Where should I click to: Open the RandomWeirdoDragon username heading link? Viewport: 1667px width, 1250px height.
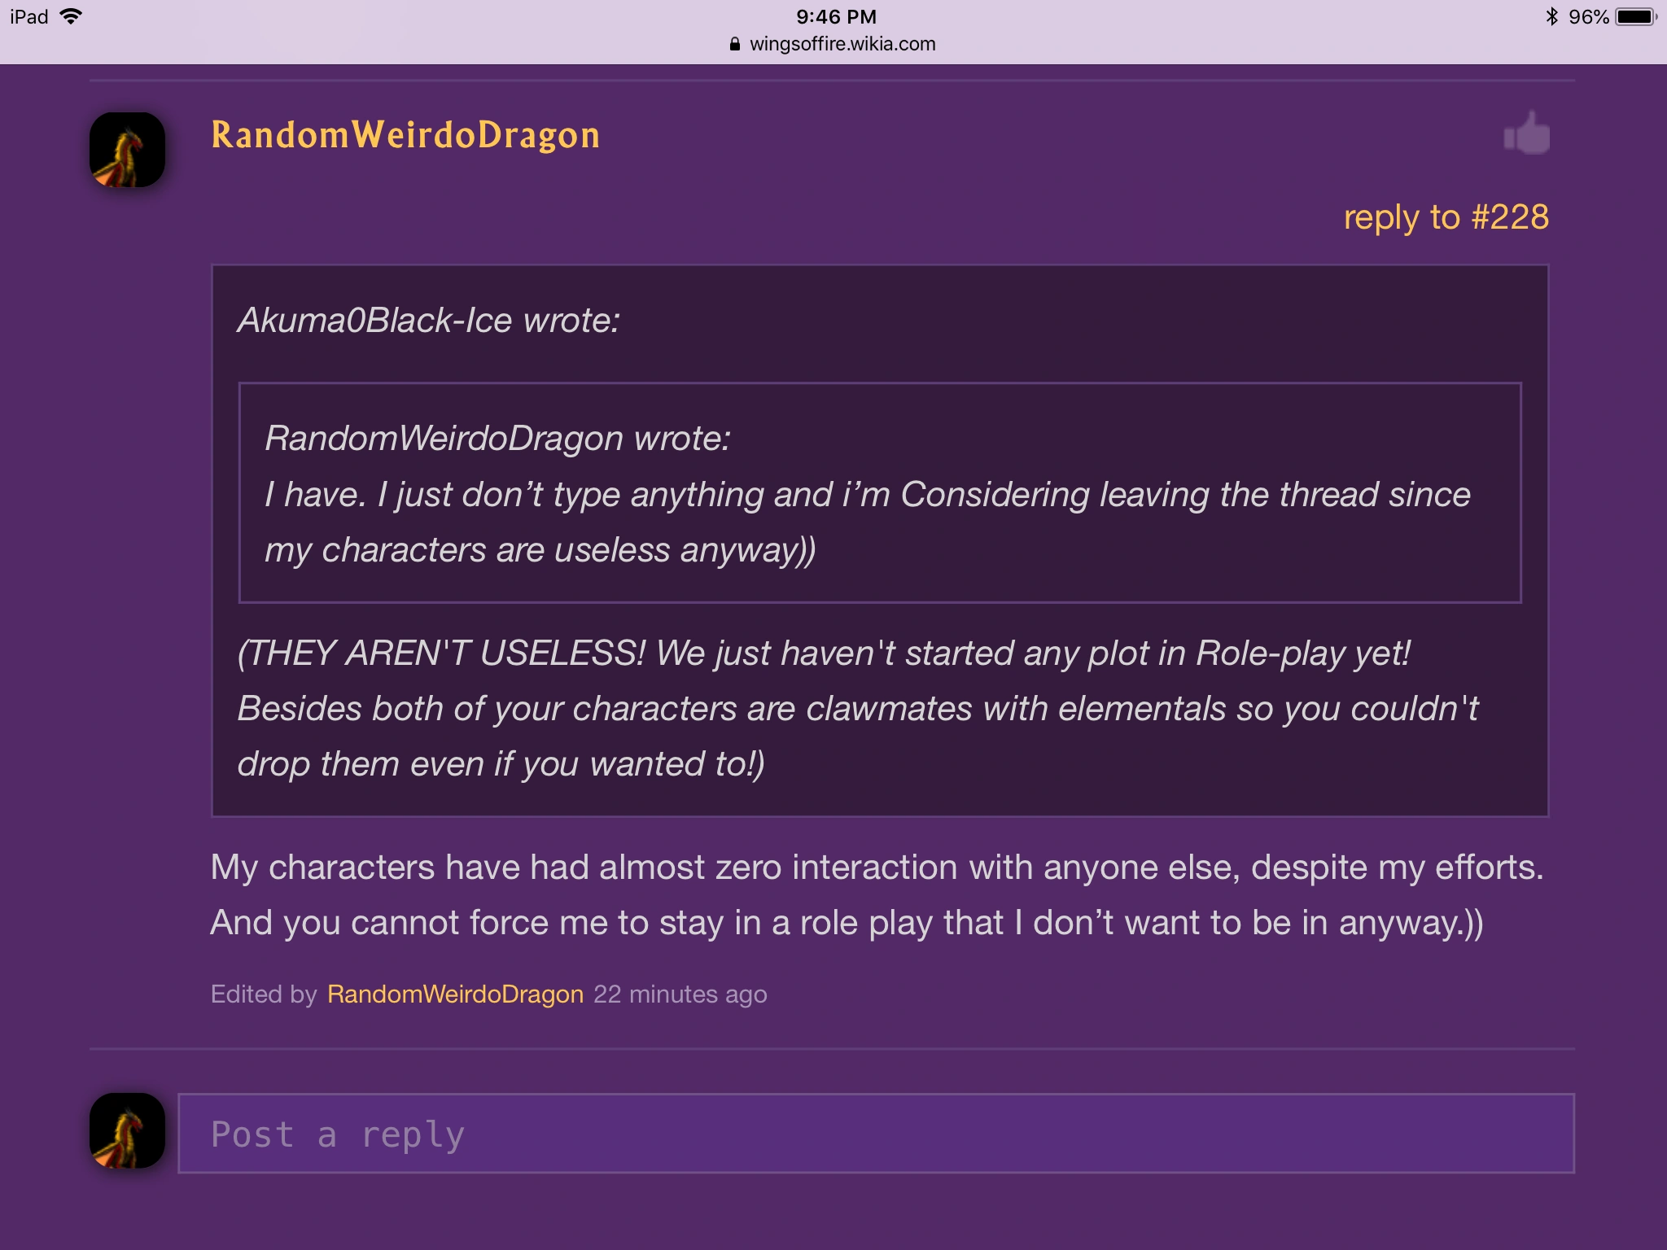click(x=405, y=135)
